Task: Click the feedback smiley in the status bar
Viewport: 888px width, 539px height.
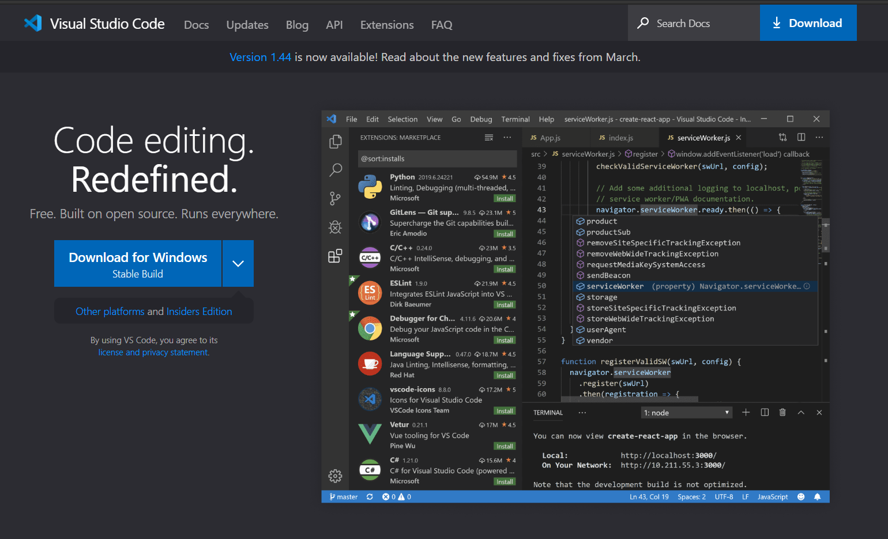Action: pos(801,496)
